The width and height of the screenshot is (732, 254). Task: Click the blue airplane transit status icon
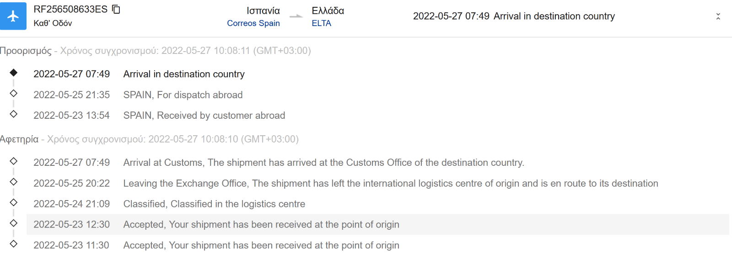(13, 16)
